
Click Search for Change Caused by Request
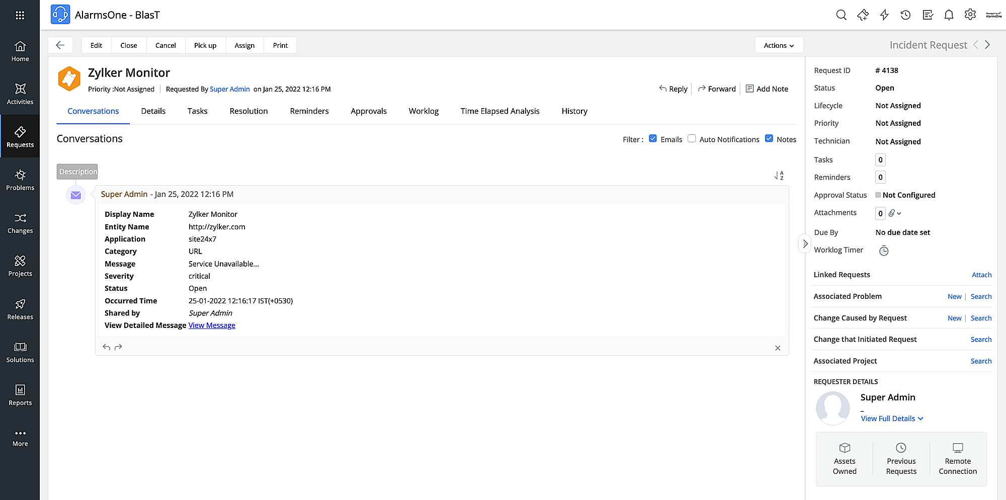point(981,318)
